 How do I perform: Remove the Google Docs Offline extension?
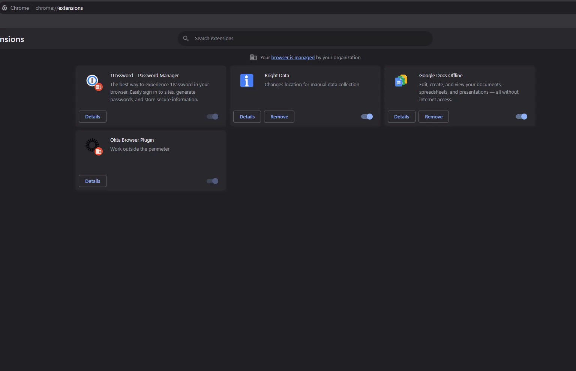click(x=433, y=117)
